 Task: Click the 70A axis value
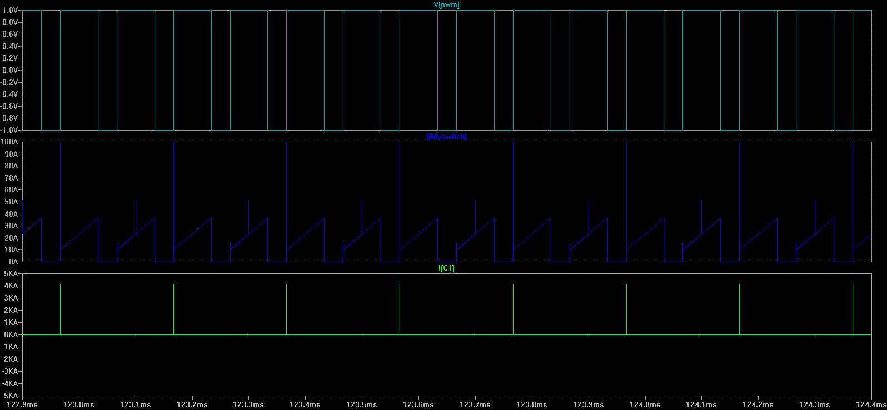click(11, 178)
